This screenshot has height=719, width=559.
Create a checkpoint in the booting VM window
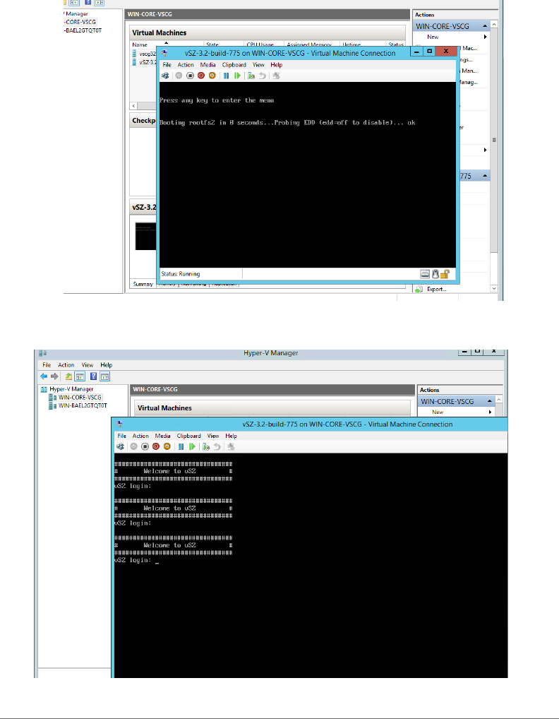(251, 76)
